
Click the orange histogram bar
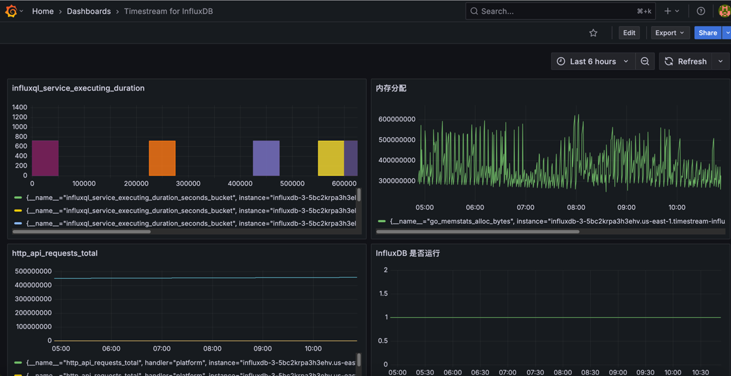(x=162, y=158)
